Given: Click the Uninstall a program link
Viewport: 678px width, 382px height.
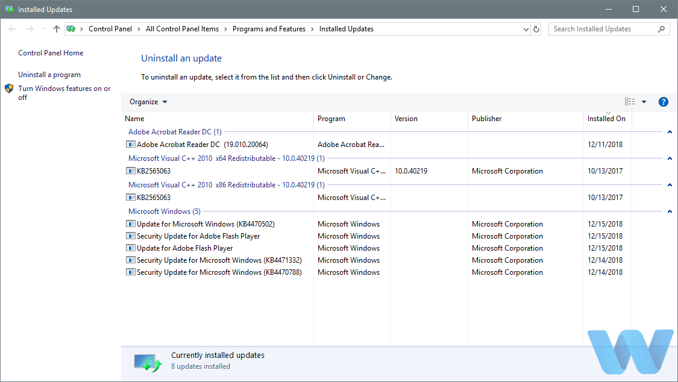Looking at the screenshot, I should coord(49,75).
